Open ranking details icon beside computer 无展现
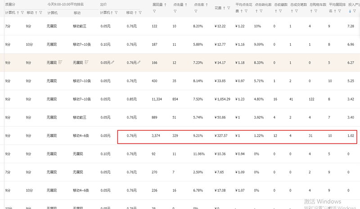The image size is (360, 209). click(61, 62)
